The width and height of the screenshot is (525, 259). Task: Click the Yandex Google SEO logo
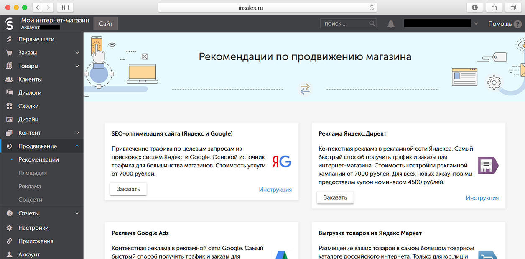(x=281, y=162)
